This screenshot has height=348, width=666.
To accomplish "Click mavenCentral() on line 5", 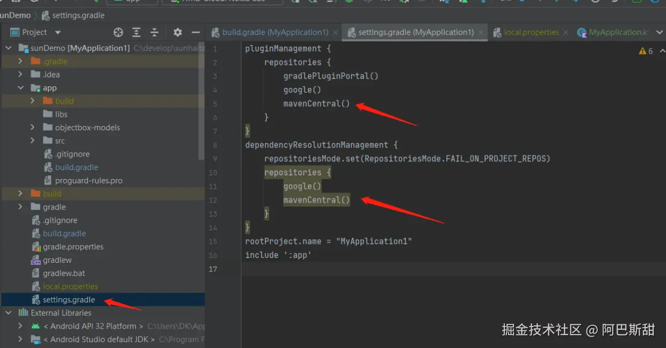I will pyautogui.click(x=316, y=103).
